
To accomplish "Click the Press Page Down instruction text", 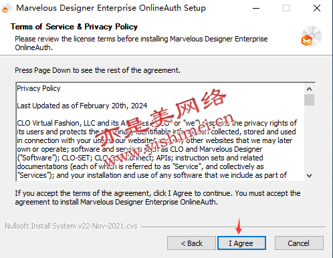I will [98, 70].
